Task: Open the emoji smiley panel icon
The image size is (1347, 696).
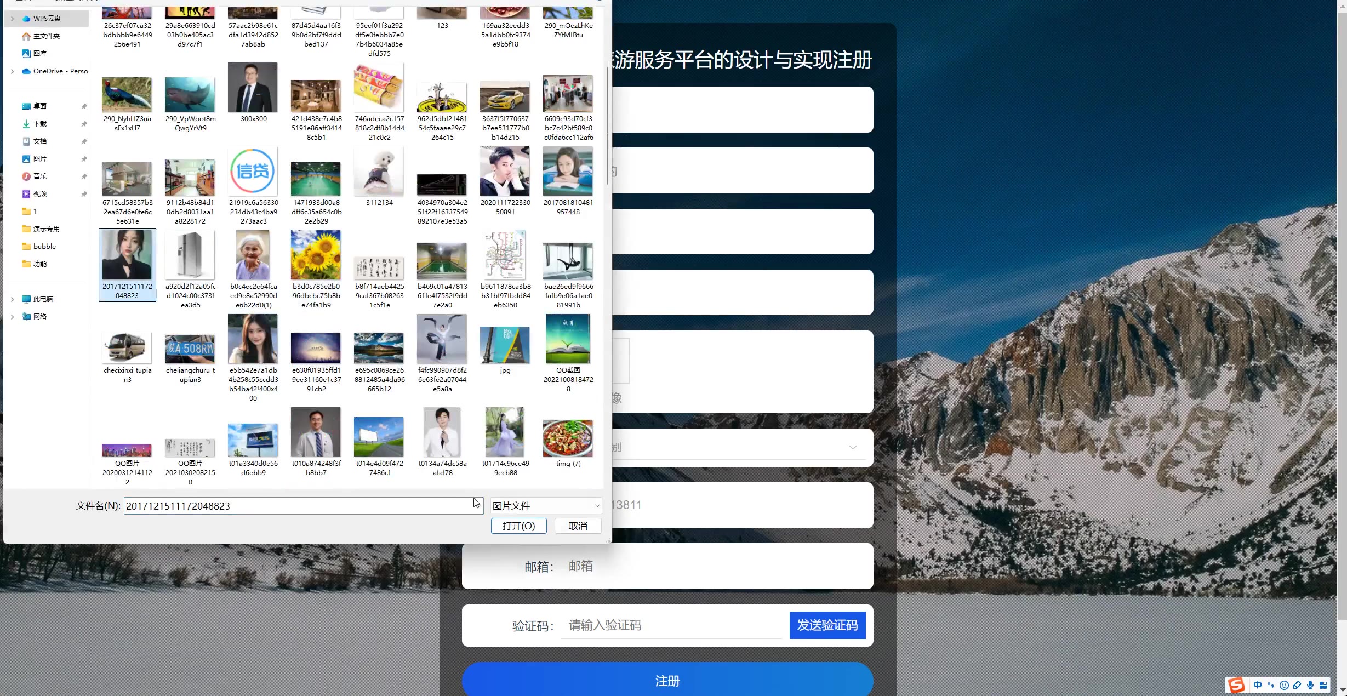Action: pos(1284,685)
